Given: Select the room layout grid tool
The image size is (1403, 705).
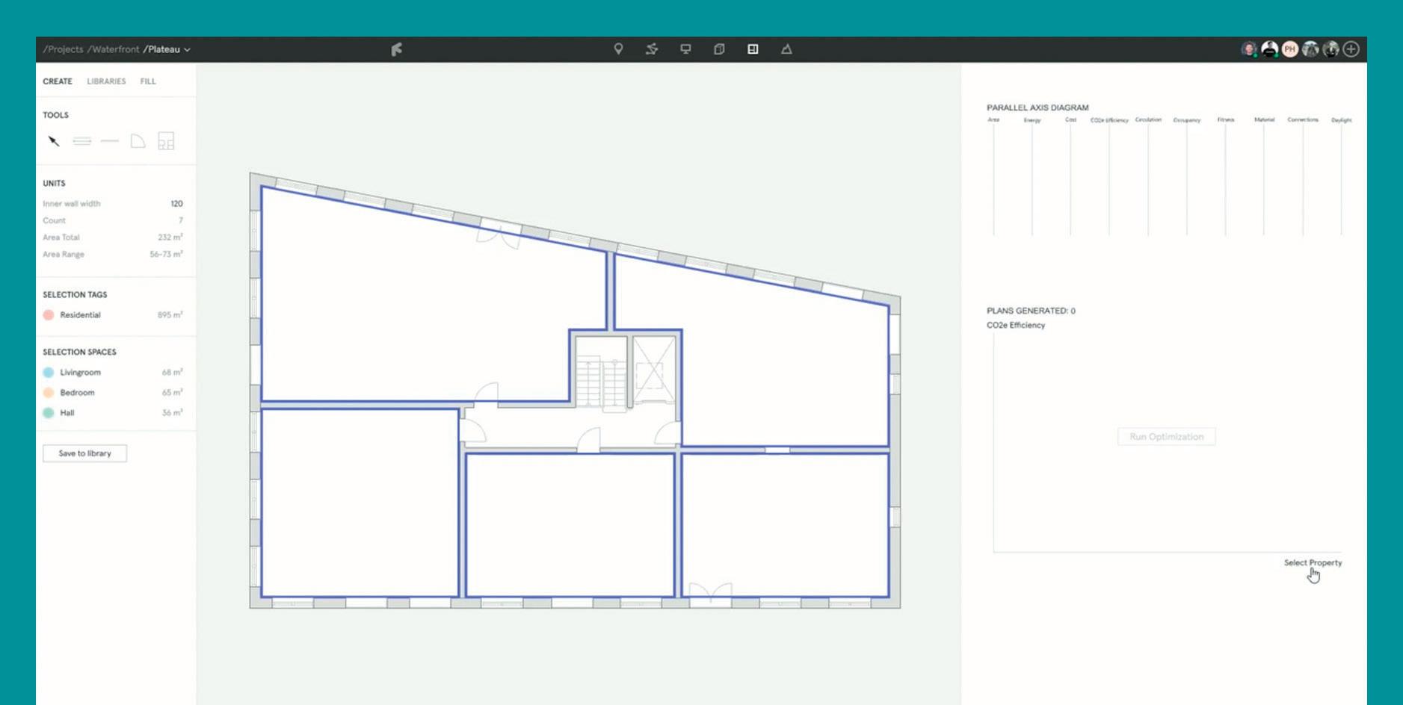Looking at the screenshot, I should [166, 141].
